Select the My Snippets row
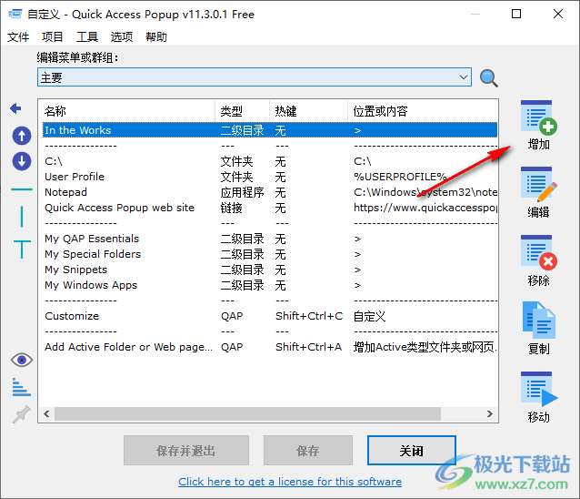580x499 pixels. coord(270,270)
